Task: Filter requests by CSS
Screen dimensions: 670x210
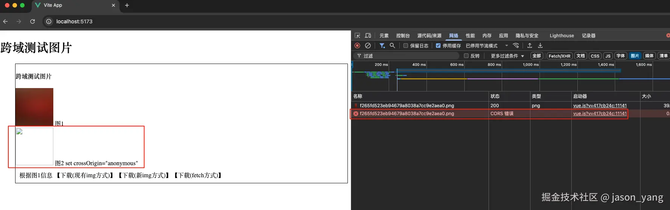Action: 595,56
